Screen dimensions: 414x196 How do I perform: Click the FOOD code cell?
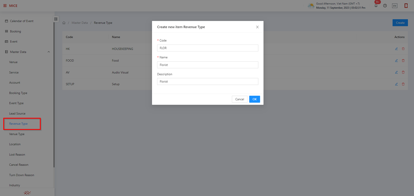point(70,60)
